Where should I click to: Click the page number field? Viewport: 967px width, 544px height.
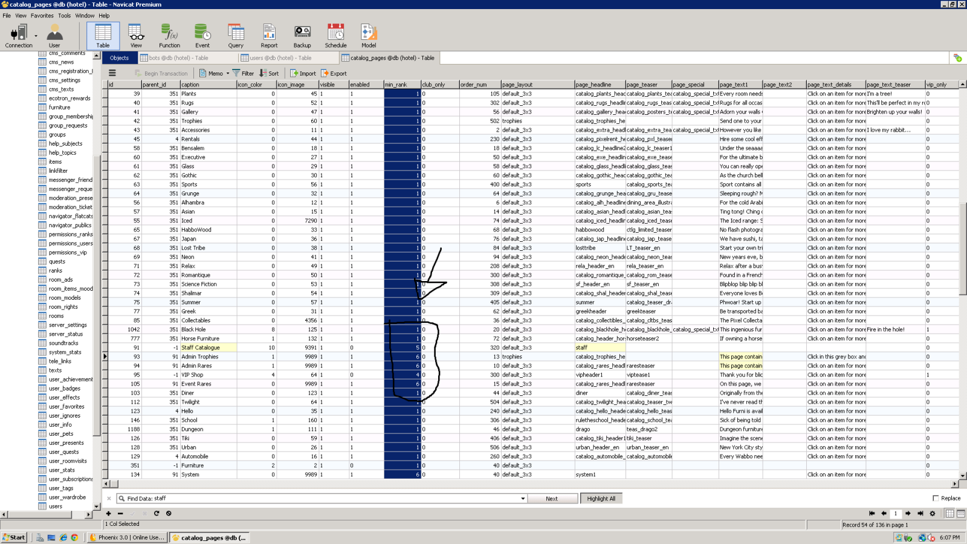coord(896,513)
